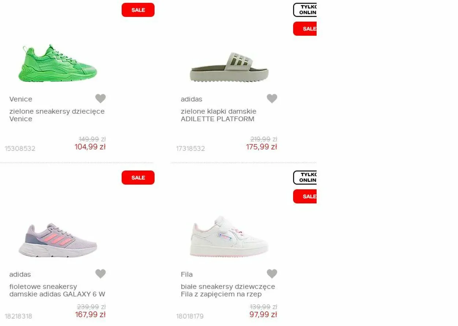Click Tylko Online badge above adidas slides
458x326 pixels.
[x=305, y=10]
